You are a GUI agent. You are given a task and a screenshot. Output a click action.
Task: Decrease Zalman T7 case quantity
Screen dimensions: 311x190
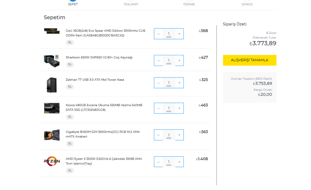158,83
